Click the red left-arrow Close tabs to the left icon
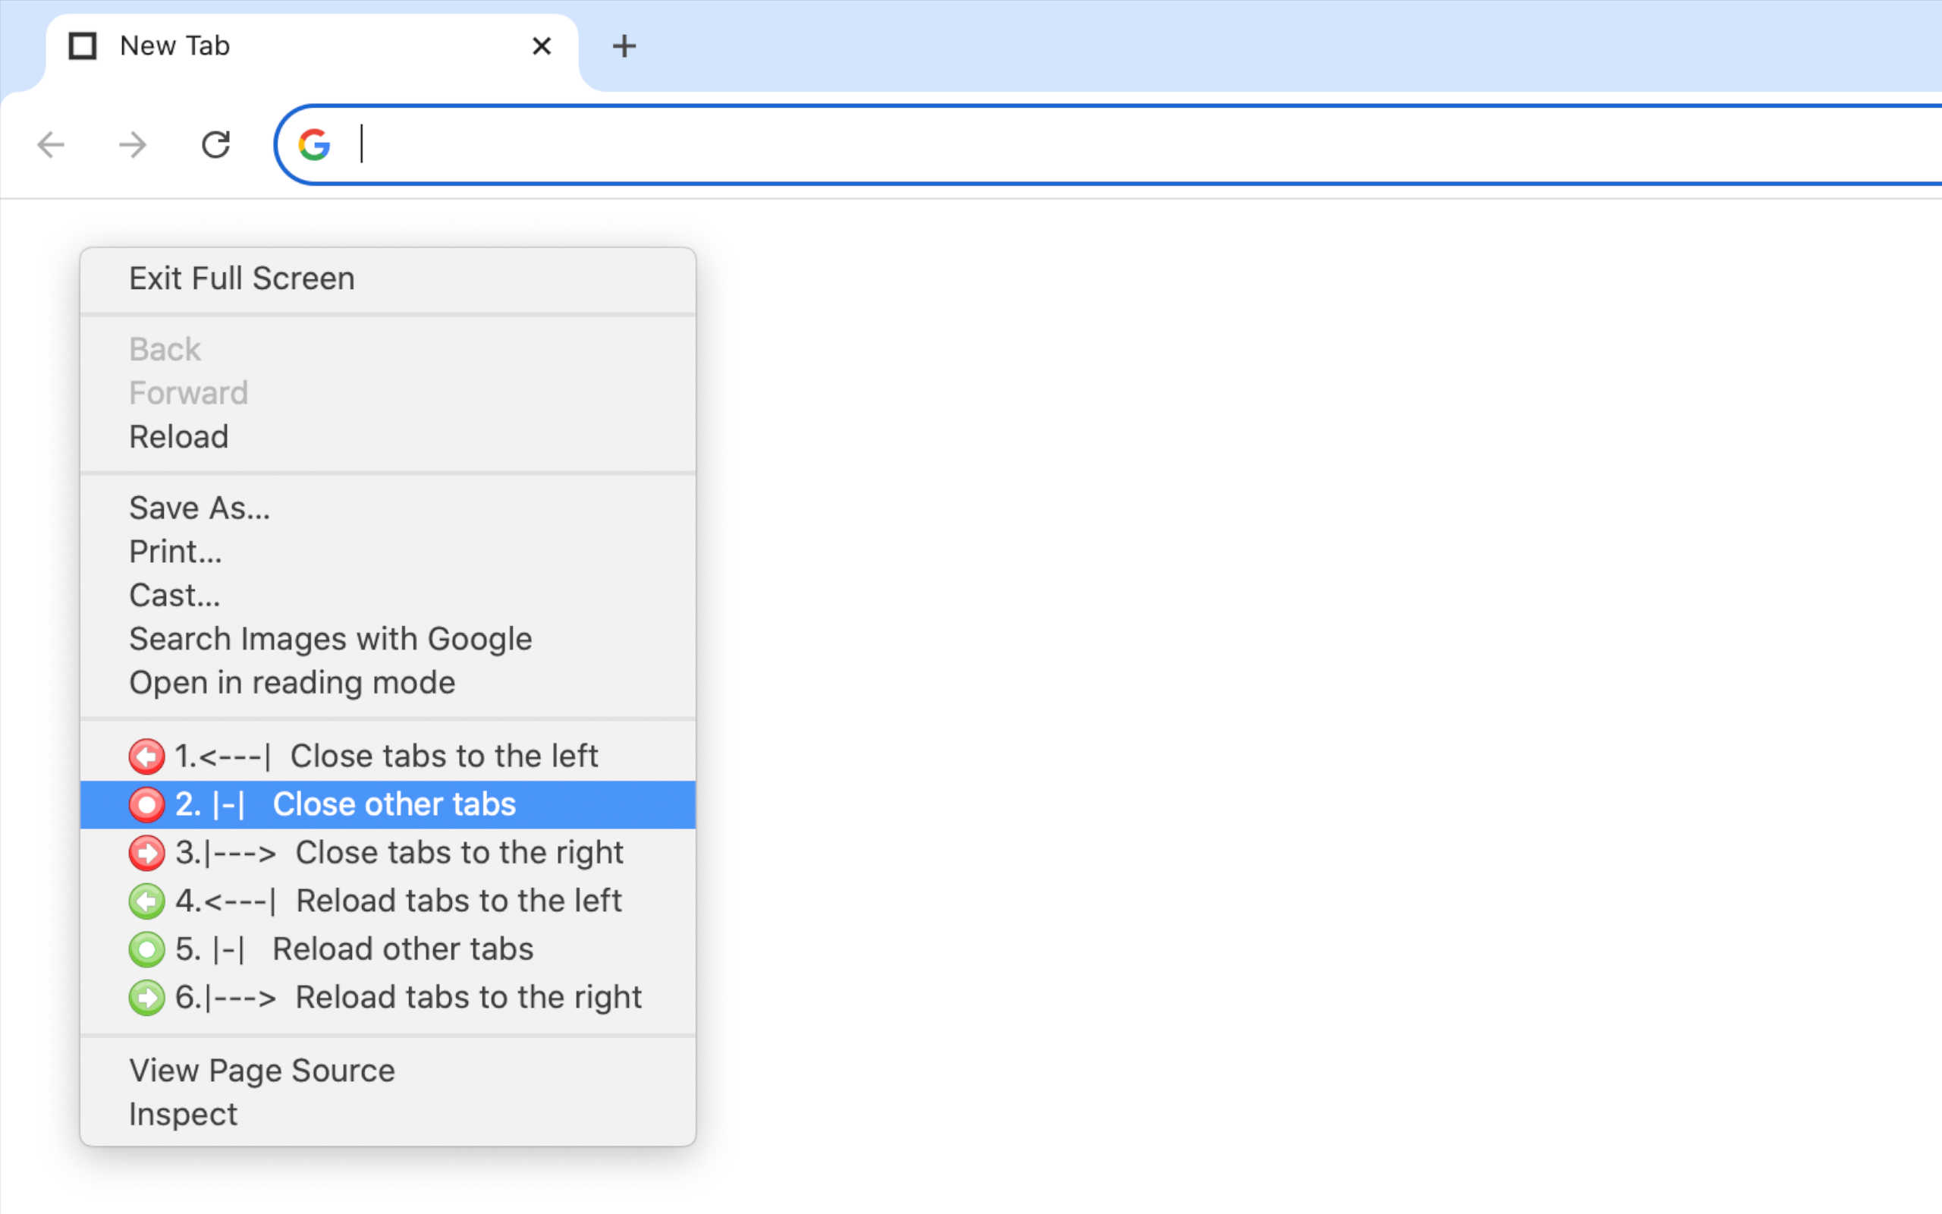Viewport: 1942px width, 1214px height. click(x=147, y=756)
